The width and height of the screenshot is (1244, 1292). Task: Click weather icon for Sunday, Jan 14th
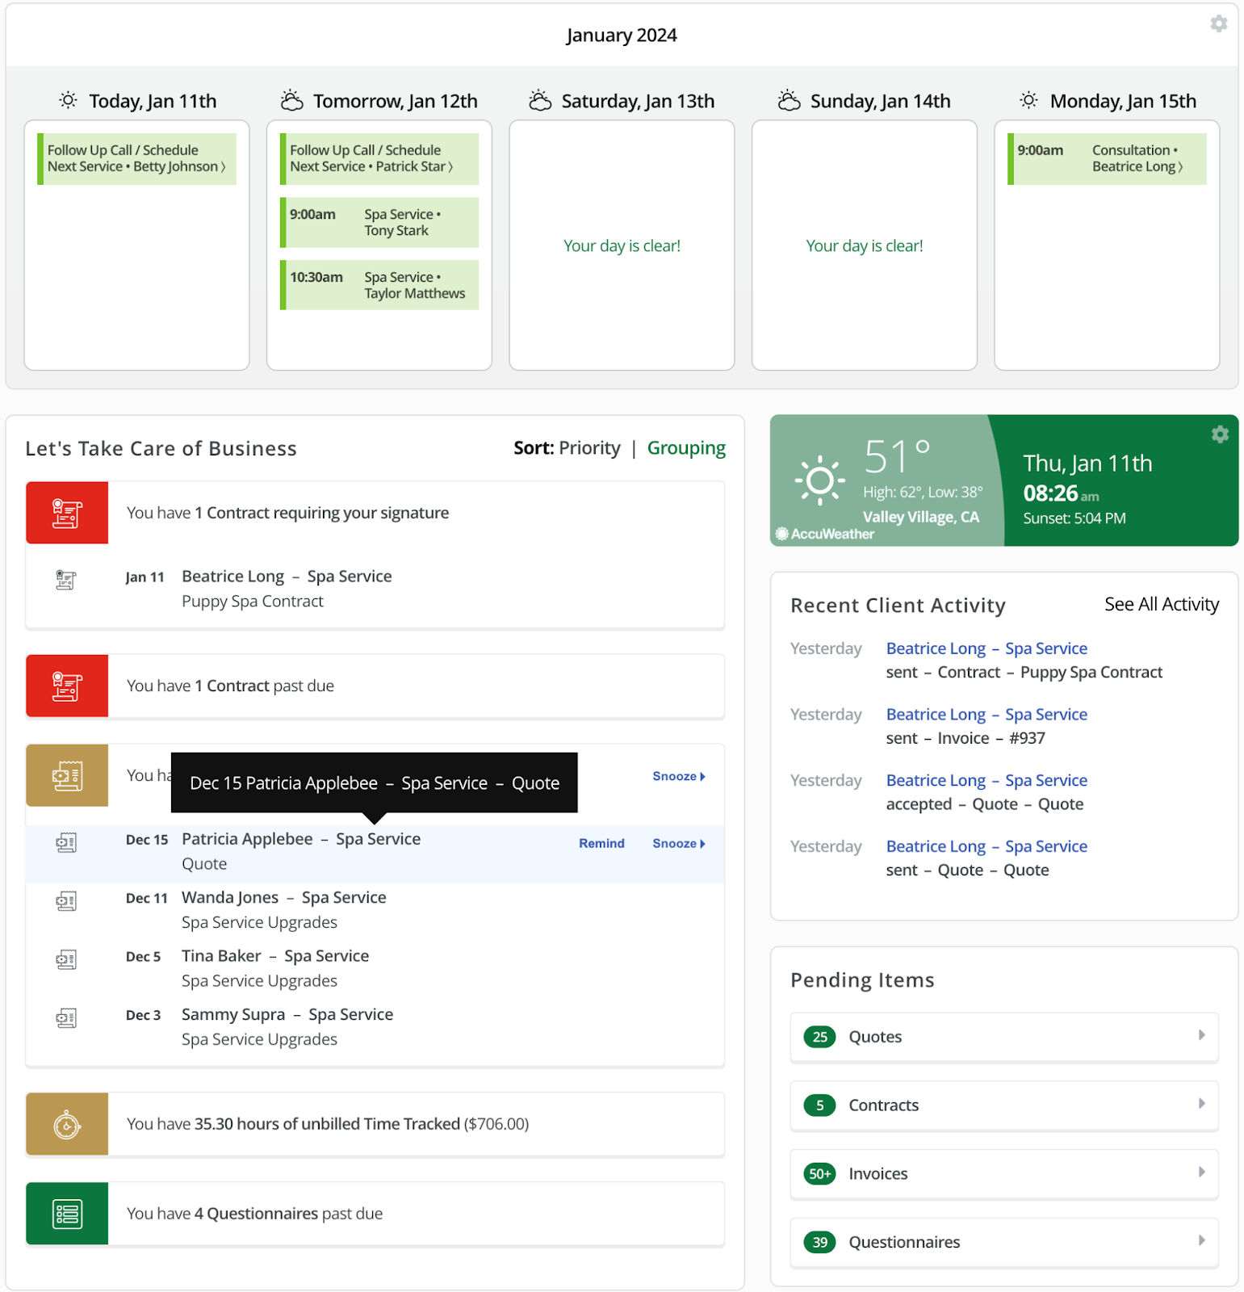789,100
